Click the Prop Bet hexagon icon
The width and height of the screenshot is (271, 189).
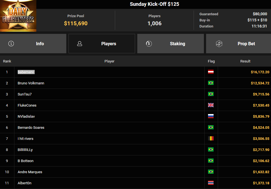coord(219,44)
